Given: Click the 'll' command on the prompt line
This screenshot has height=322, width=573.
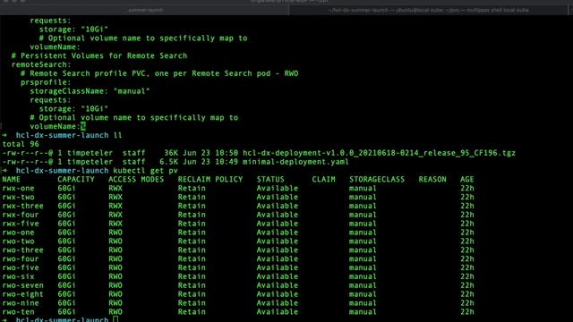Looking at the screenshot, I should coord(117,135).
